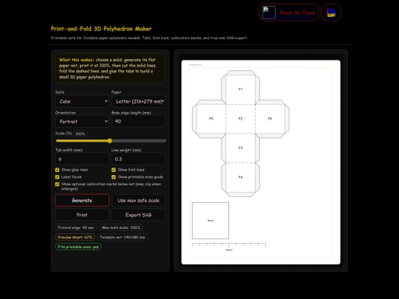399x299 pixels.
Task: Click the broken image icon beside Back to Tools
Action: pyautogui.click(x=269, y=13)
